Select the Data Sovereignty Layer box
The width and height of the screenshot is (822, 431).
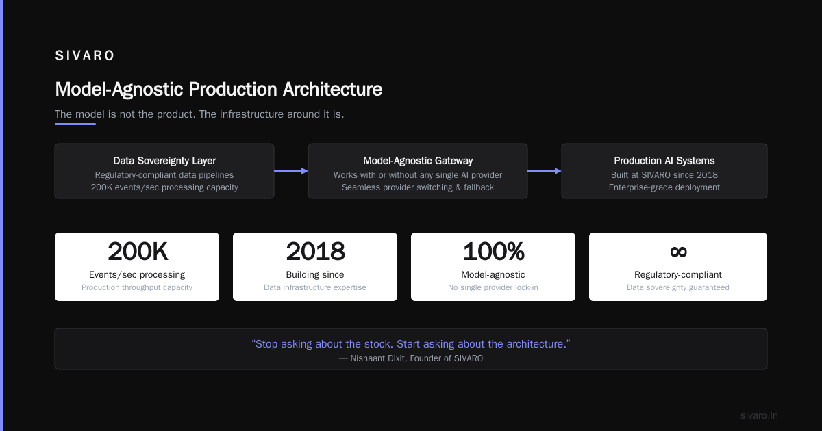164,171
